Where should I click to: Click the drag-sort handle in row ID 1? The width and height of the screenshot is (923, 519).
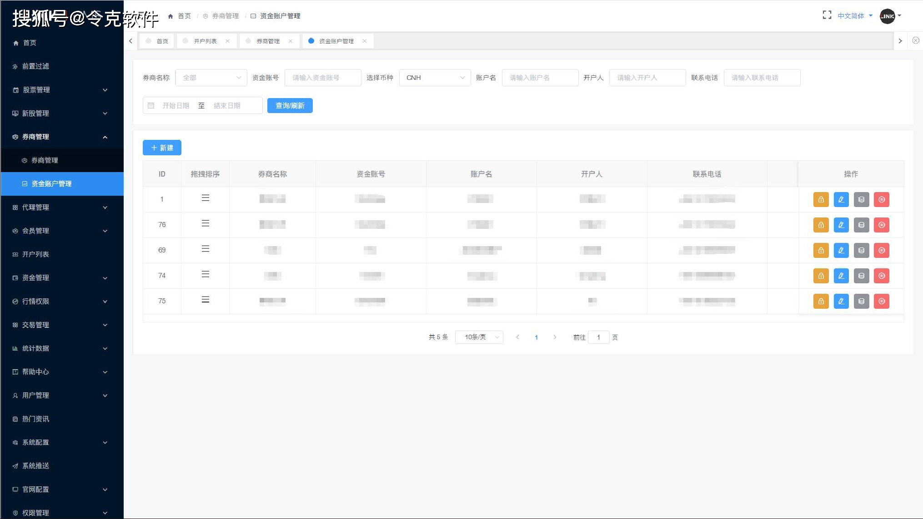click(x=206, y=198)
